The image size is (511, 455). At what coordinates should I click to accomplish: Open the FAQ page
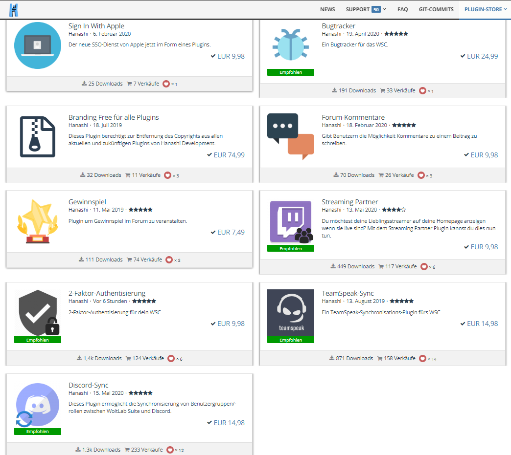pos(402,9)
